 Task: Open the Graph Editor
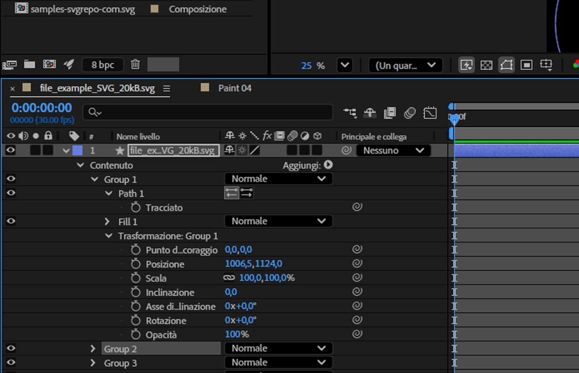tap(429, 113)
